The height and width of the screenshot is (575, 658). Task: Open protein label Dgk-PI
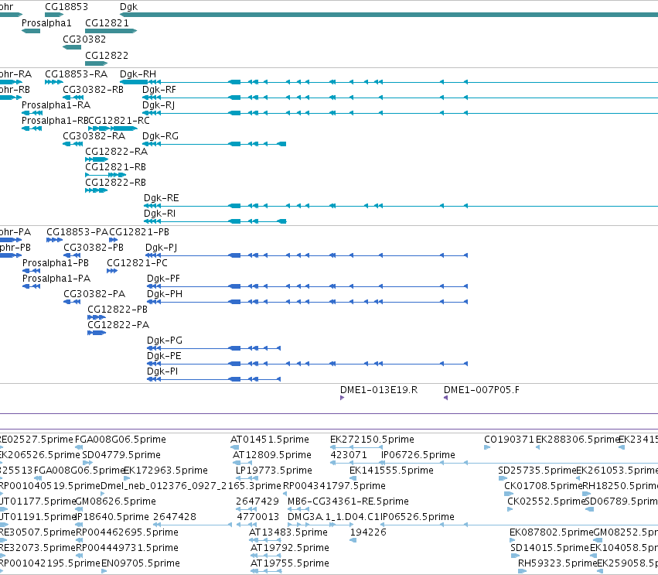pyautogui.click(x=162, y=371)
